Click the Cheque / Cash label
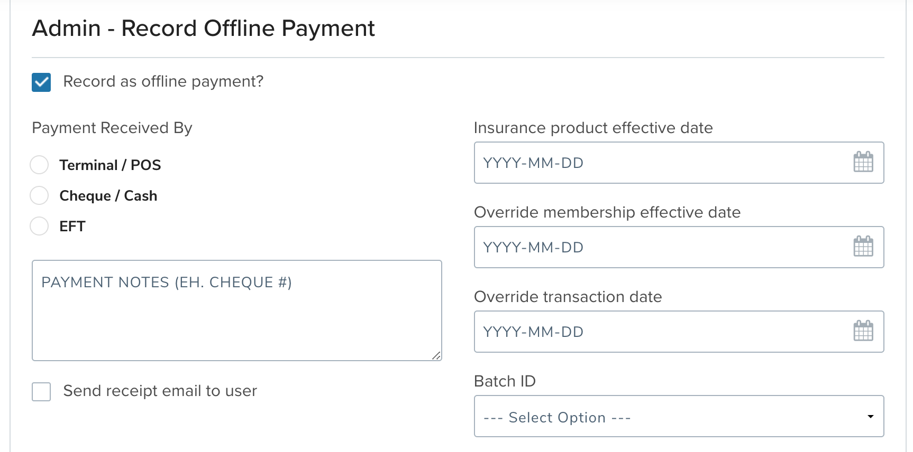 point(108,196)
